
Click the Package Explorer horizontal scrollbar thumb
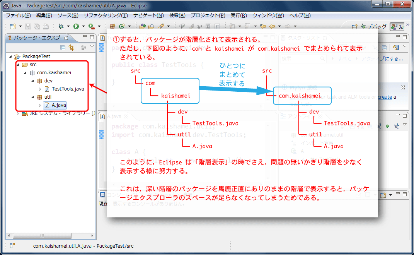(x=42, y=236)
